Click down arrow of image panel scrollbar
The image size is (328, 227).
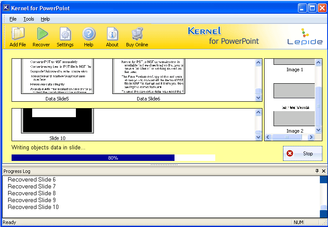point(319,130)
